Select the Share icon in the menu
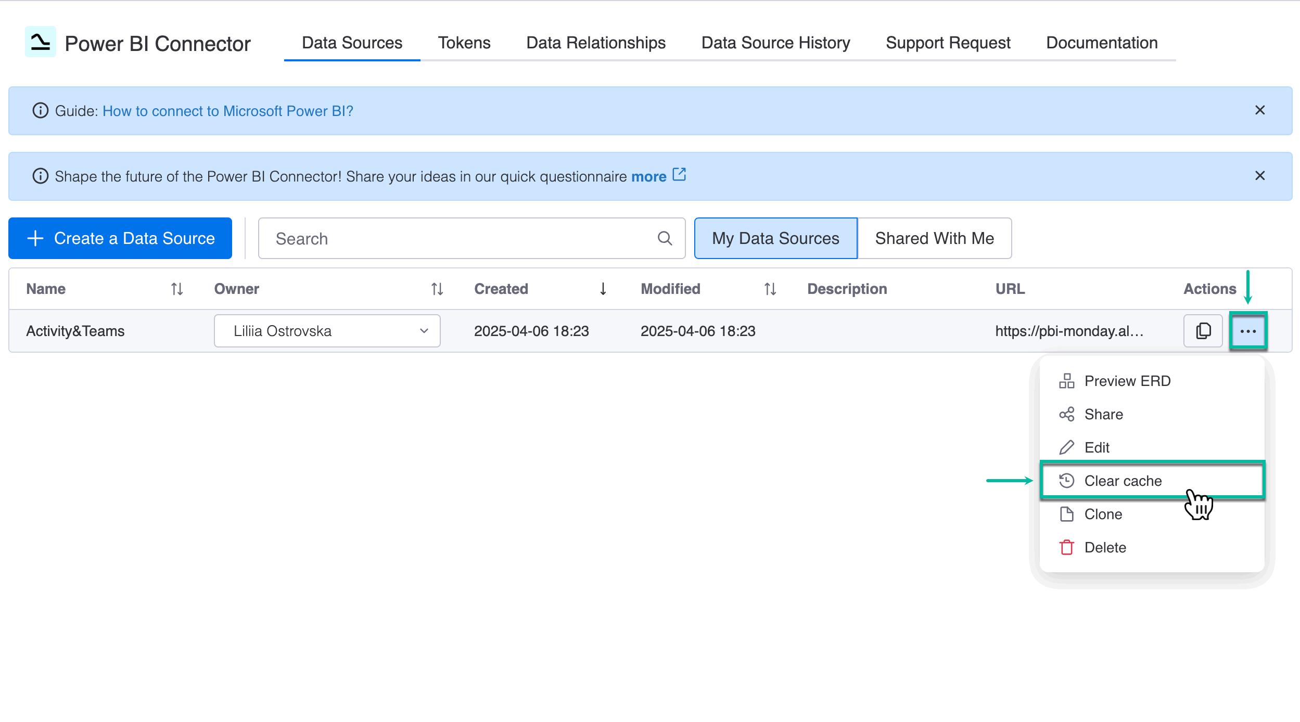This screenshot has height=722, width=1300. [1067, 414]
